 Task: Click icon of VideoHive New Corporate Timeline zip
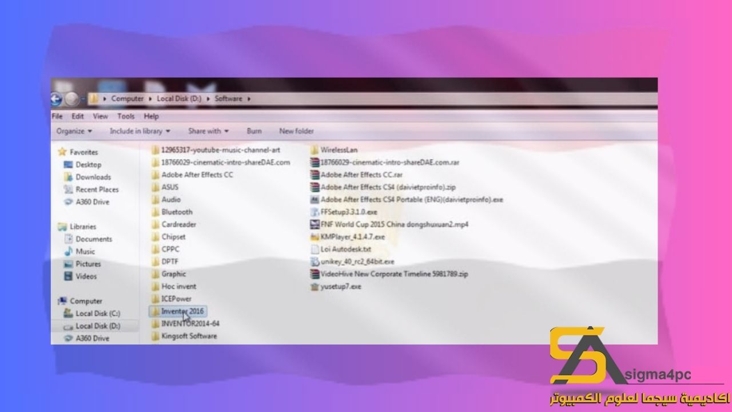pyautogui.click(x=314, y=274)
